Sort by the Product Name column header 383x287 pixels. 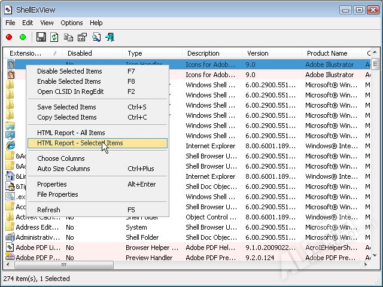tap(326, 53)
